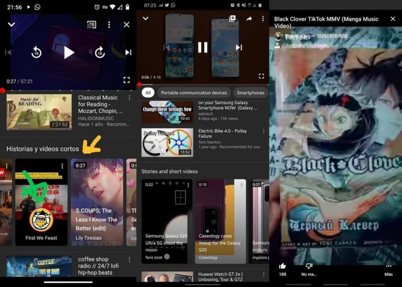The image size is (402, 287).
Task: Select the Historias y videos cortos heading
Action: tap(42, 149)
